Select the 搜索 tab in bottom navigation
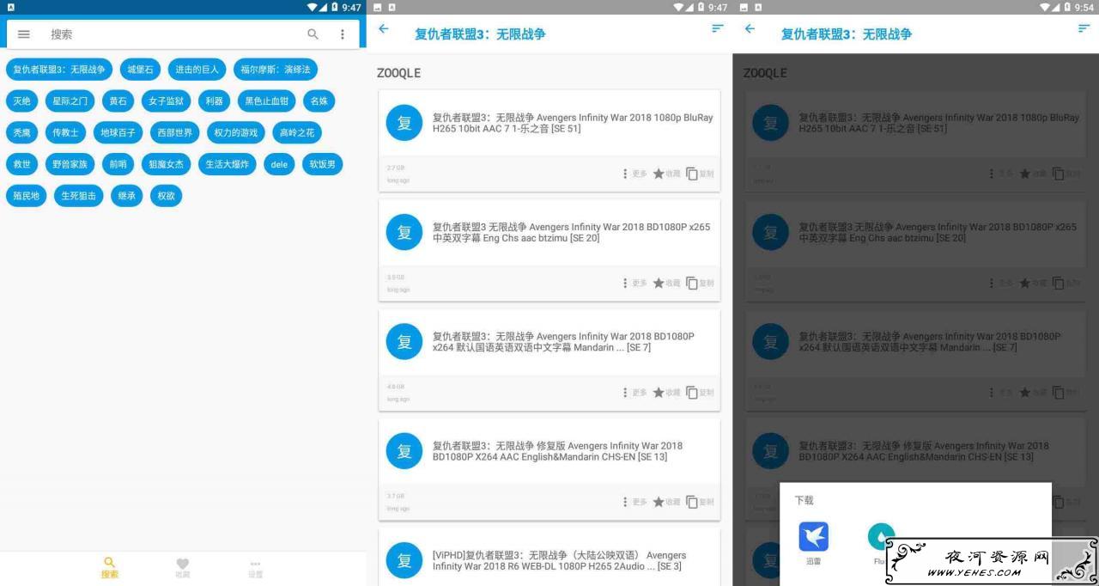 (110, 568)
